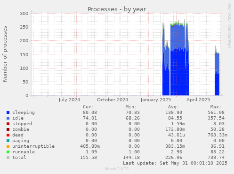Click total current value 155.58
The width and height of the screenshot is (234, 174).
point(89,158)
